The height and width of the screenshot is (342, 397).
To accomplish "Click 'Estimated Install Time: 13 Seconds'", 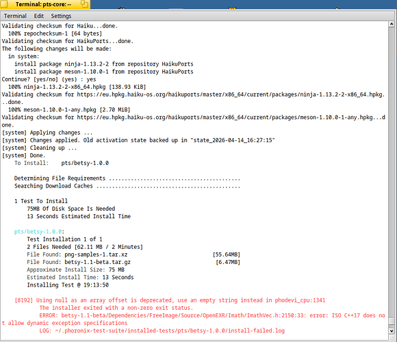I will point(80,277).
